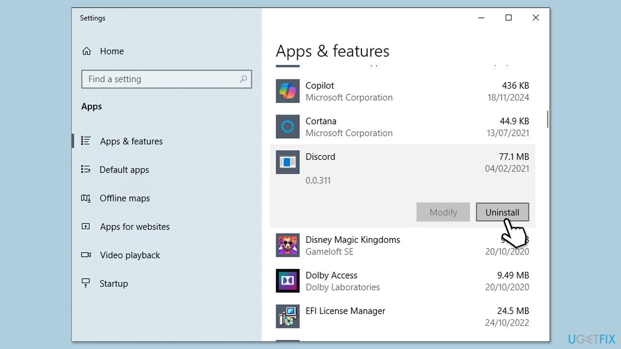Click the Disney Magic Kingdoms icon
This screenshot has width=621, height=349.
point(288,245)
